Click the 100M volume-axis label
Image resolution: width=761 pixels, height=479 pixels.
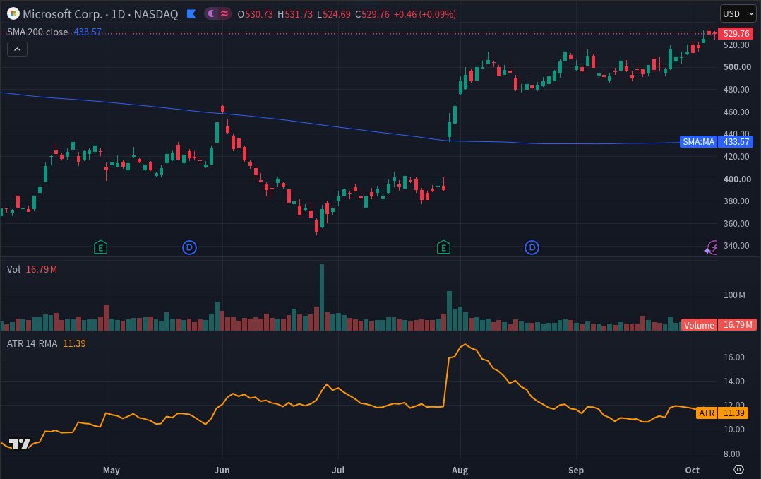pos(734,295)
